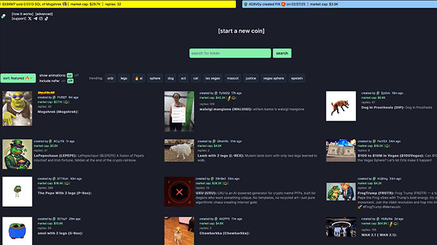
Task: Open the TikTok icon link
Action: click(46, 19)
